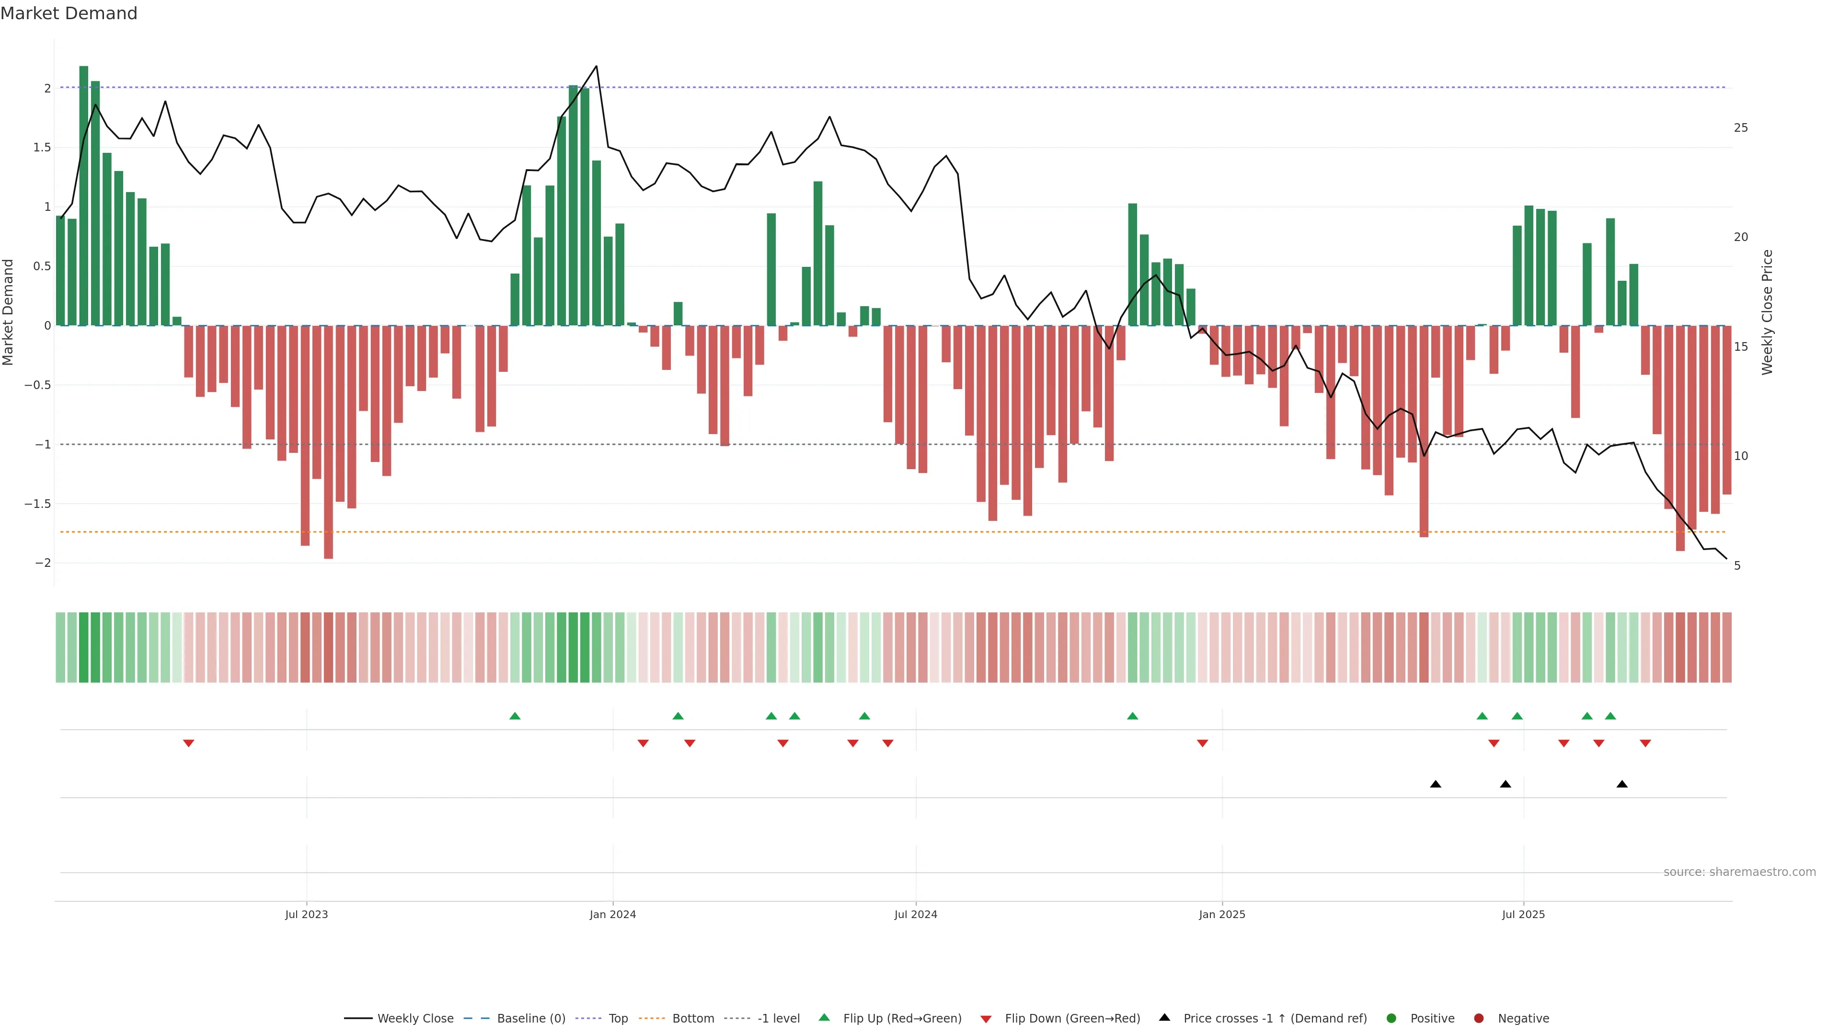Click the last black price-cross triangle marker
This screenshot has height=1035, width=1840.
click(x=1622, y=784)
